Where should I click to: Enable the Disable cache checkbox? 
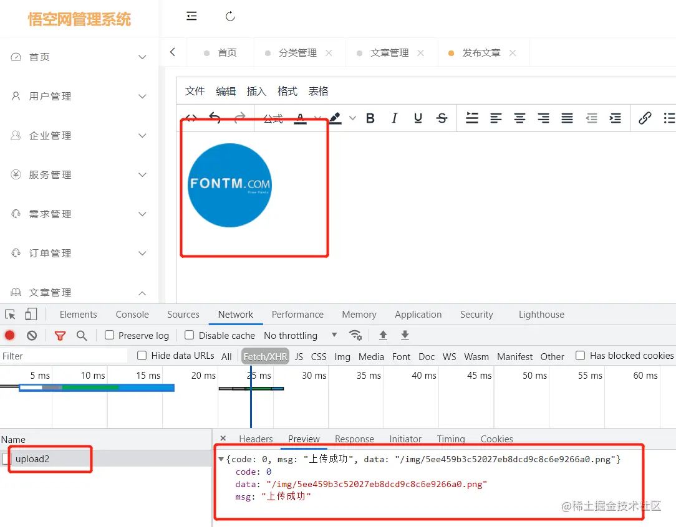189,335
